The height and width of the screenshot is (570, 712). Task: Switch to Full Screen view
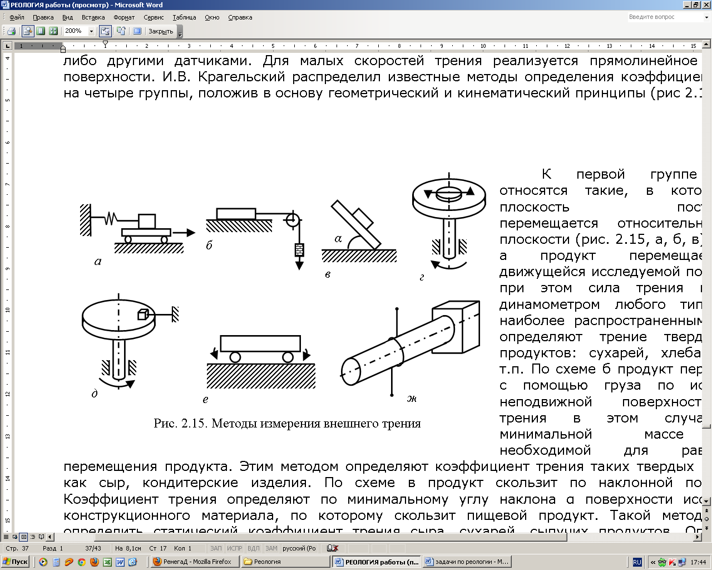(137, 31)
